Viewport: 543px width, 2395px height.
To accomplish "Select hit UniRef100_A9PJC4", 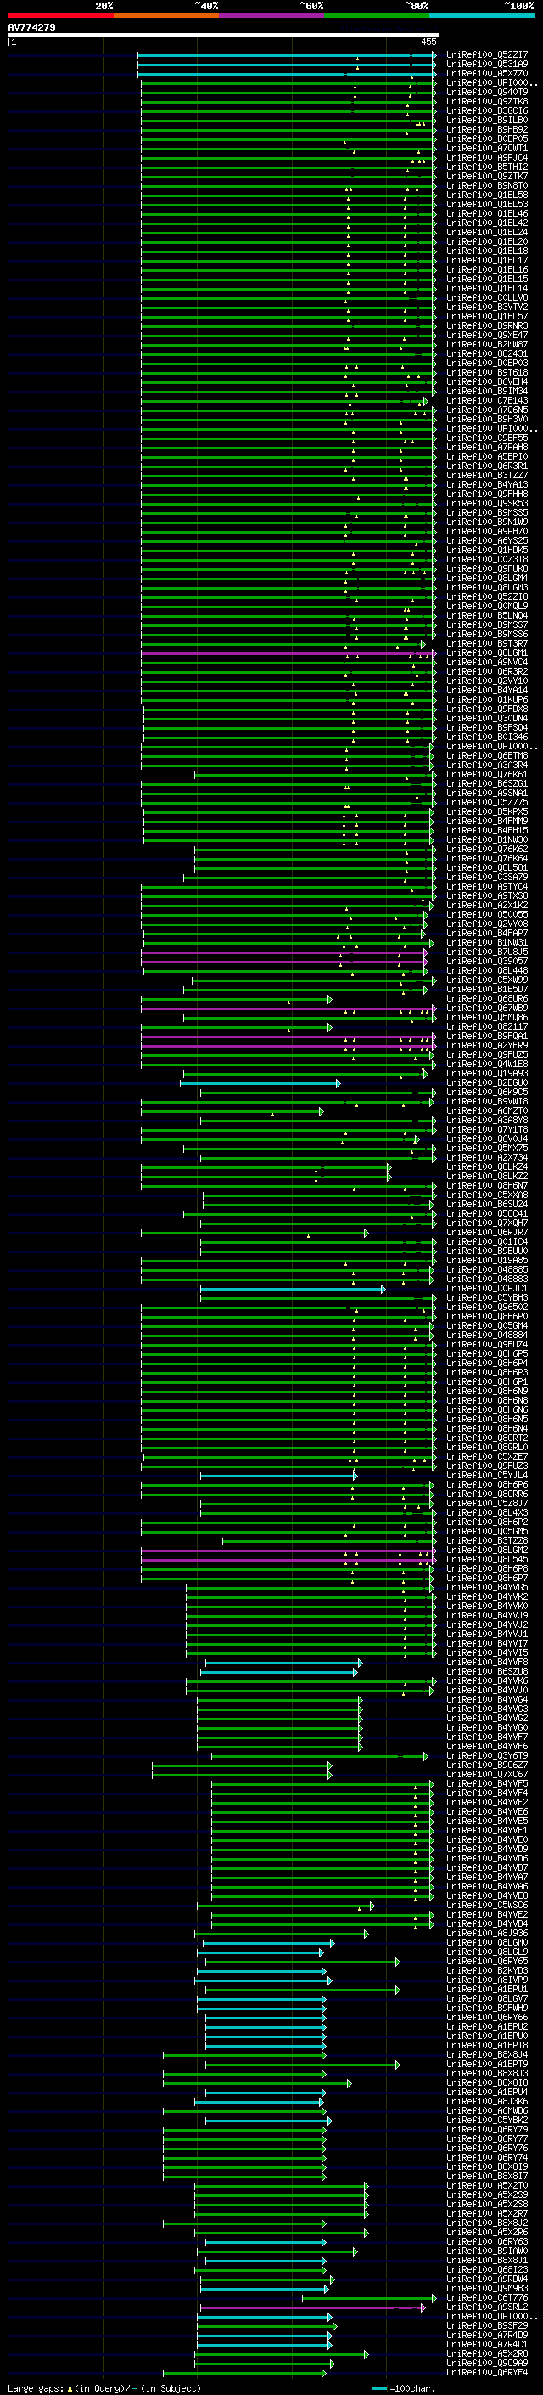I will coord(487,158).
